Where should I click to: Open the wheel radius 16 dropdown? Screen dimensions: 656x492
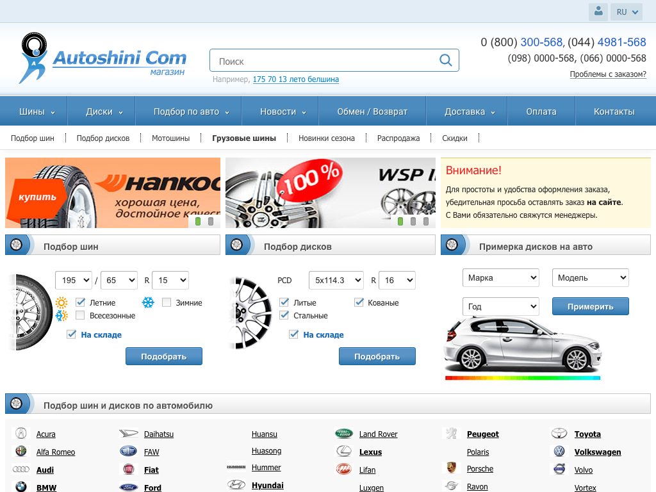click(x=397, y=281)
